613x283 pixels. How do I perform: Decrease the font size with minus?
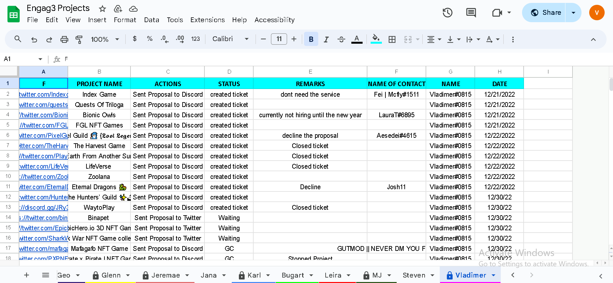click(x=263, y=39)
